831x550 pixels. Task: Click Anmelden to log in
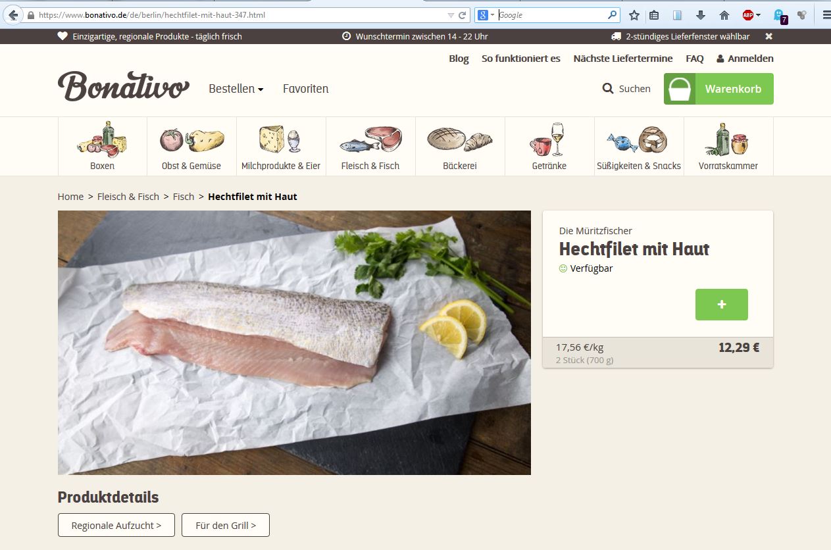tap(745, 59)
